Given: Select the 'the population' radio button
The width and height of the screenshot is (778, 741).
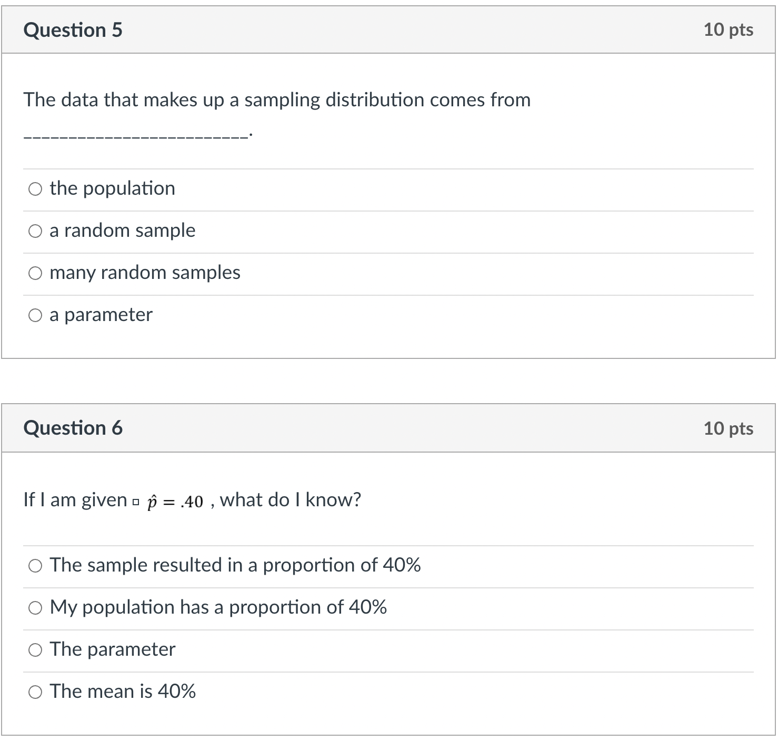Looking at the screenshot, I should (x=35, y=189).
